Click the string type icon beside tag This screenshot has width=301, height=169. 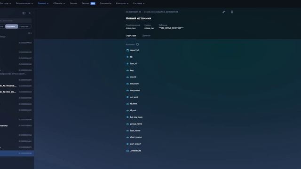(127, 70)
